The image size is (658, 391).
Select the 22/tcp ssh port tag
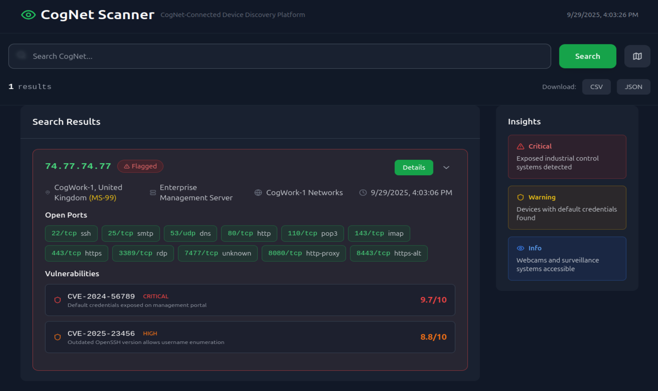(x=71, y=233)
